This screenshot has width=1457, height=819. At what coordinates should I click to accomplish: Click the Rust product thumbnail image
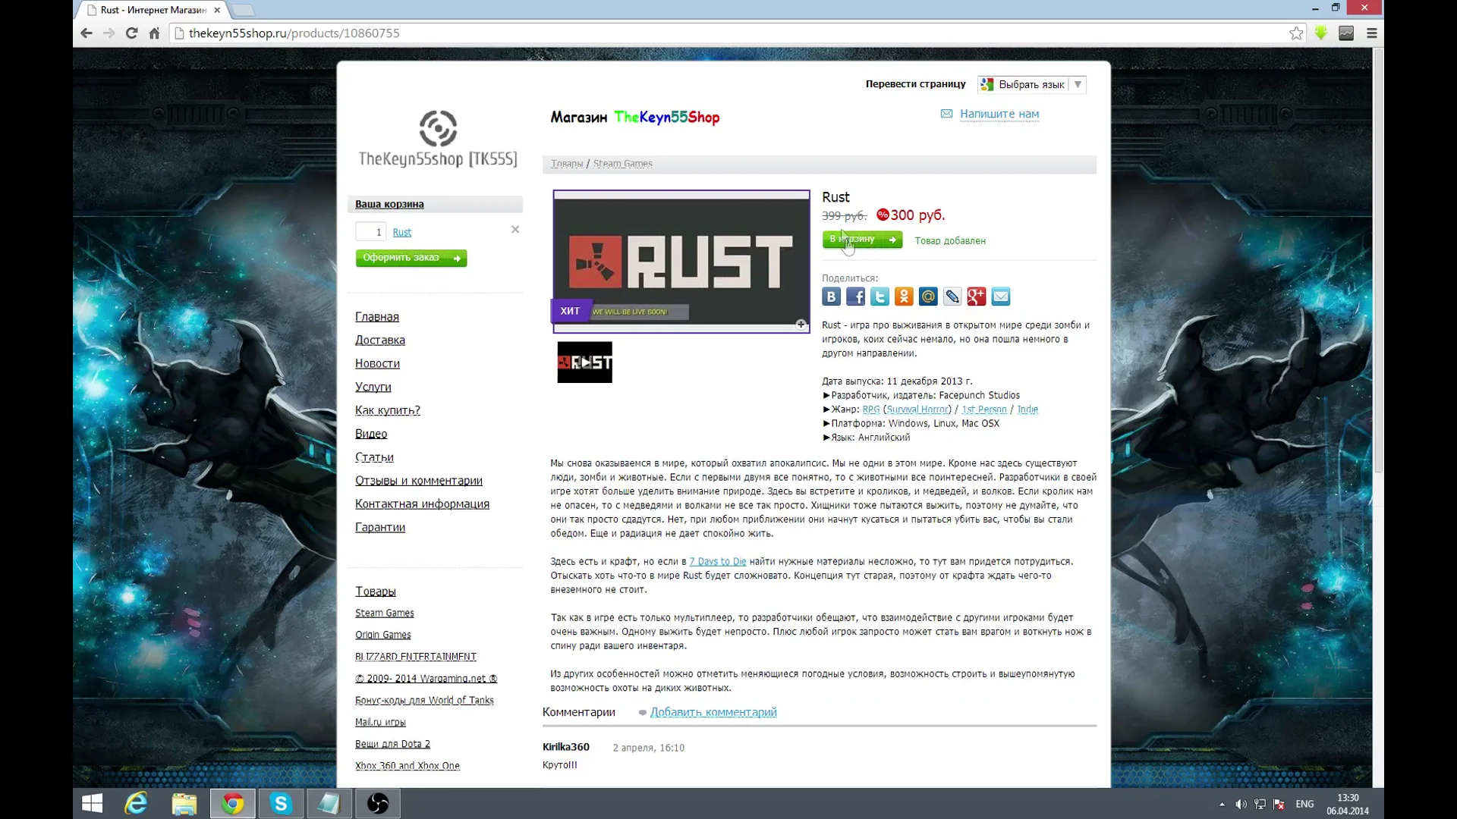585,362
